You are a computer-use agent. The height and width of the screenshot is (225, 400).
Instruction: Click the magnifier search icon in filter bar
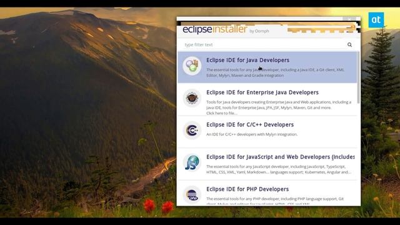(349, 44)
